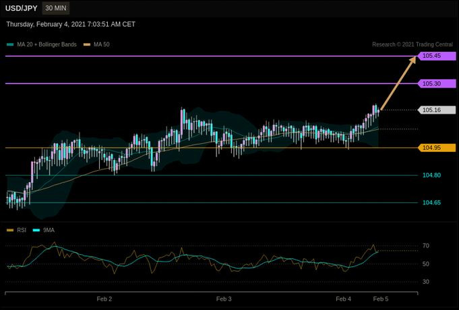The height and width of the screenshot is (310, 459).
Task: Click the Feb 4 date axis label
Action: [343, 299]
